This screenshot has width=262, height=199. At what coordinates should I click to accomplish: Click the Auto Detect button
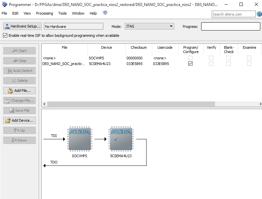click(20, 71)
